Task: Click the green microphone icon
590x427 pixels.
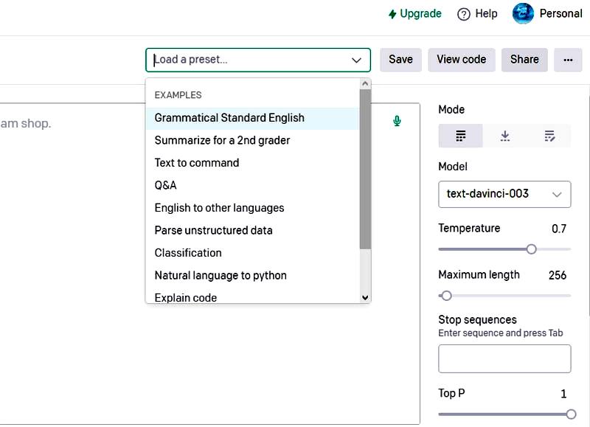Action: click(397, 121)
